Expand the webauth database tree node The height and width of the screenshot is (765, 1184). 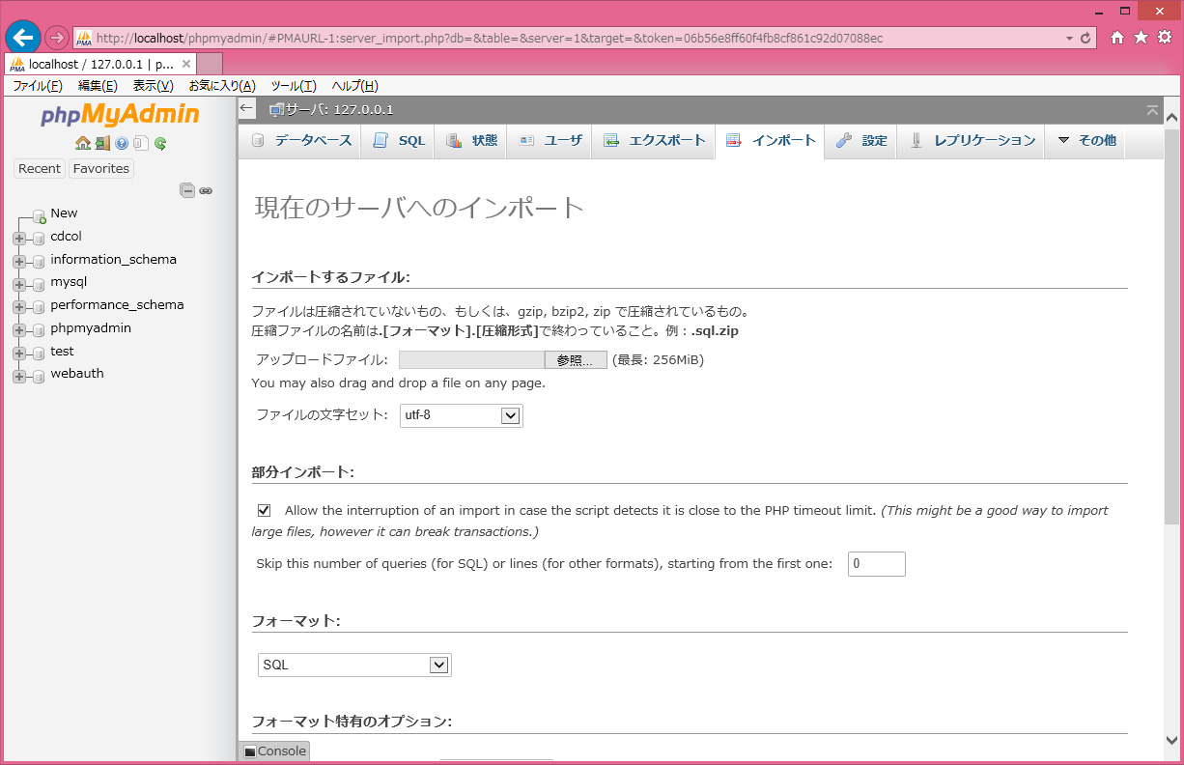tap(19, 375)
